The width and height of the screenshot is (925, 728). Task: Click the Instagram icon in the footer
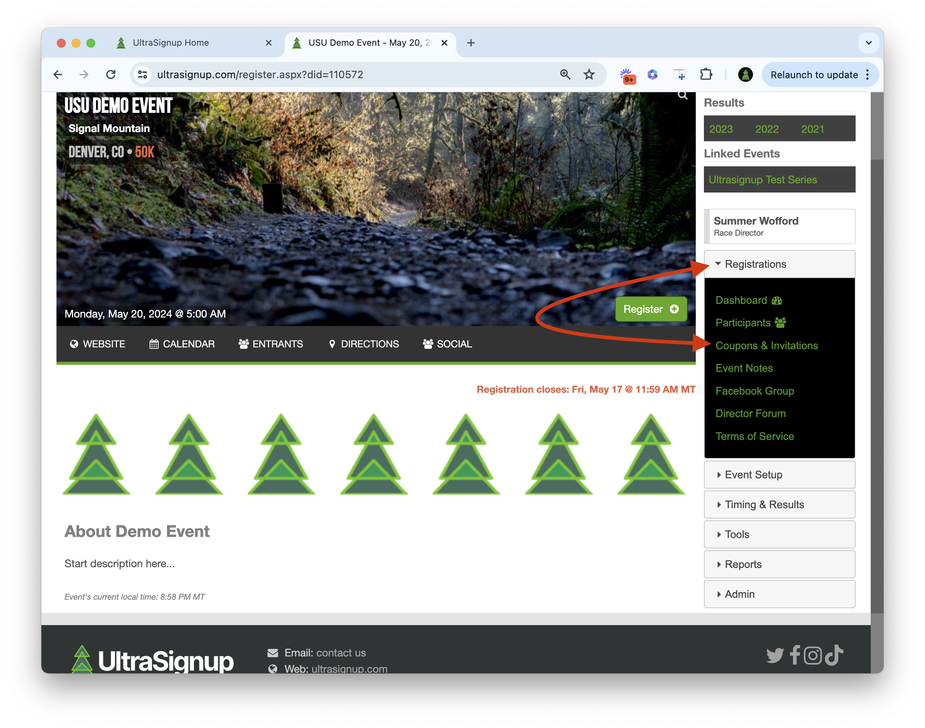(813, 655)
